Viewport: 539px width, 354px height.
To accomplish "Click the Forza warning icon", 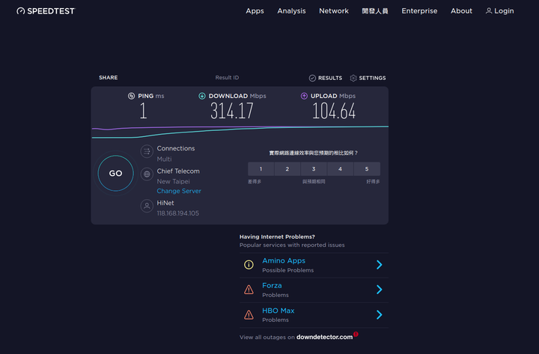I will [x=249, y=290].
